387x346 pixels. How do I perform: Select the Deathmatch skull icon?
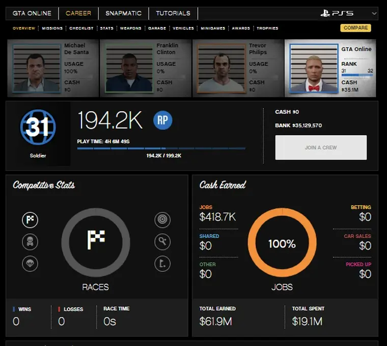(30, 241)
